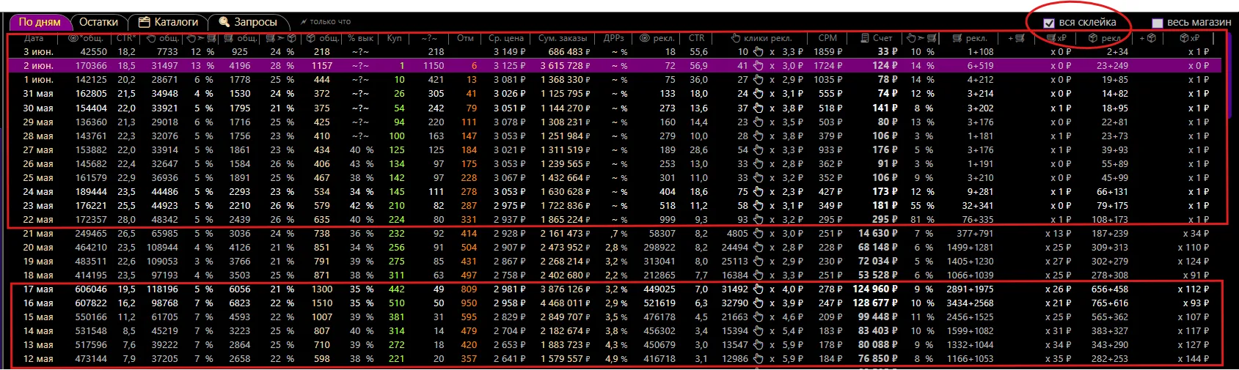Click the ad views value «521619»
Image resolution: width=1239 pixels, height=370 pixels.
coord(659,303)
